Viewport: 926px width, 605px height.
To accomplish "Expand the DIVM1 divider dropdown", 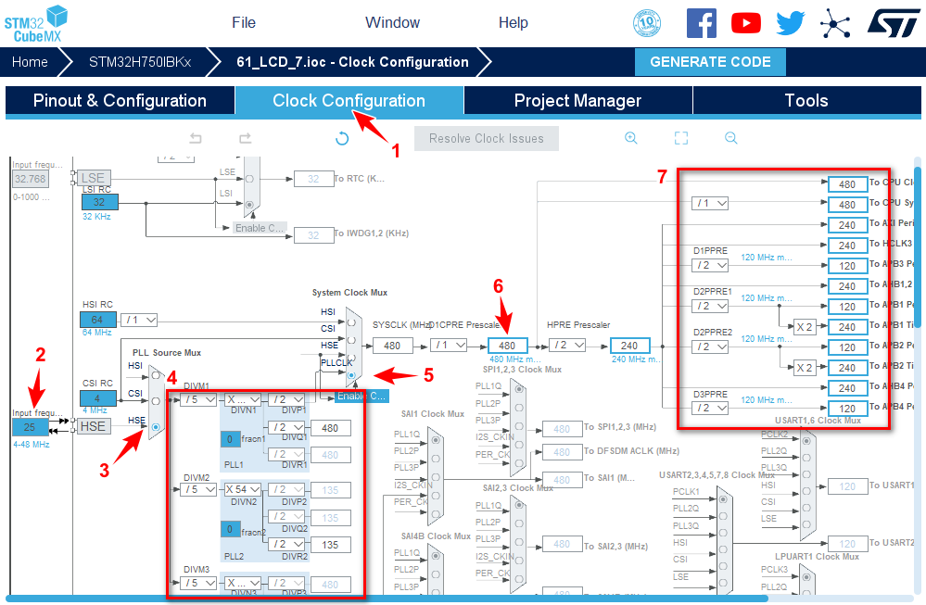I will coord(197,400).
